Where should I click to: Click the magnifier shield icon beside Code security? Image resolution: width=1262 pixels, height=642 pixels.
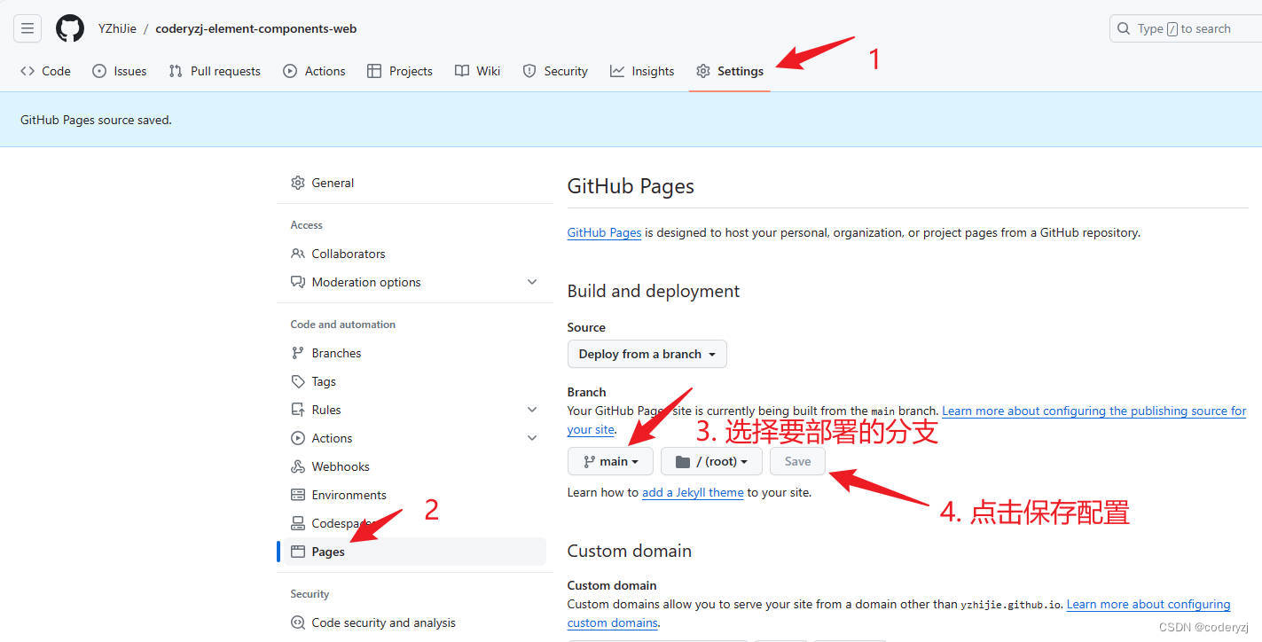[x=298, y=622]
